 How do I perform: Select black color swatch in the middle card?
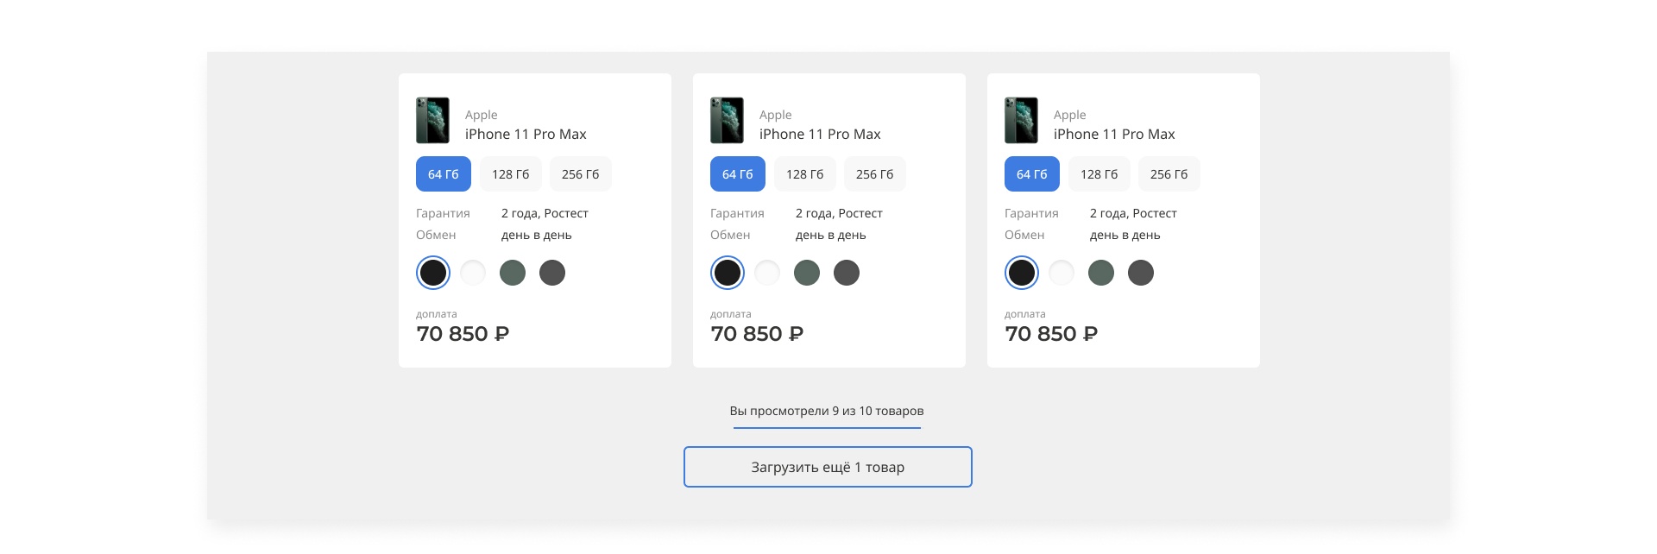point(728,273)
